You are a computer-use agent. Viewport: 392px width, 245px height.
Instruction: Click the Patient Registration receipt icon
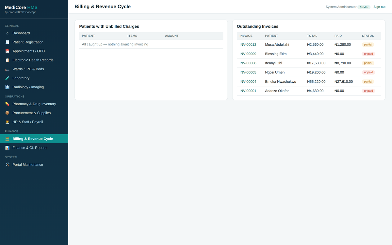click(x=7, y=42)
